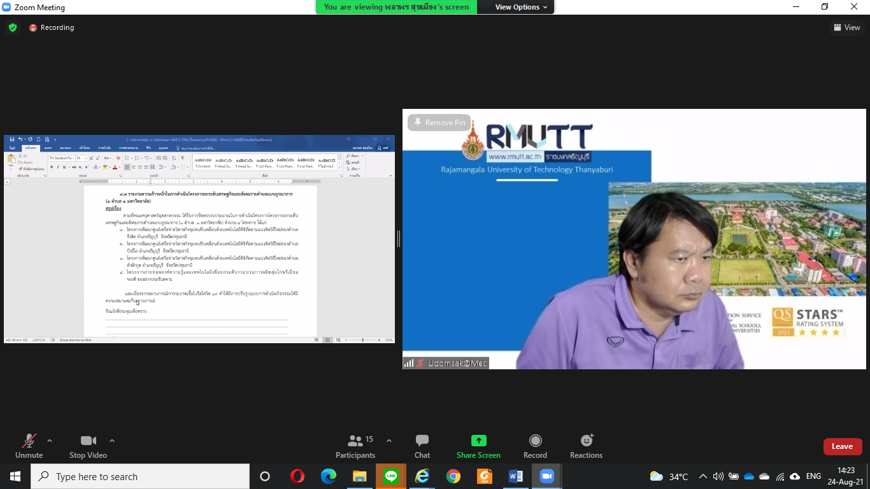Open File Explorer from the taskbar
This screenshot has width=870, height=489.
[359, 476]
